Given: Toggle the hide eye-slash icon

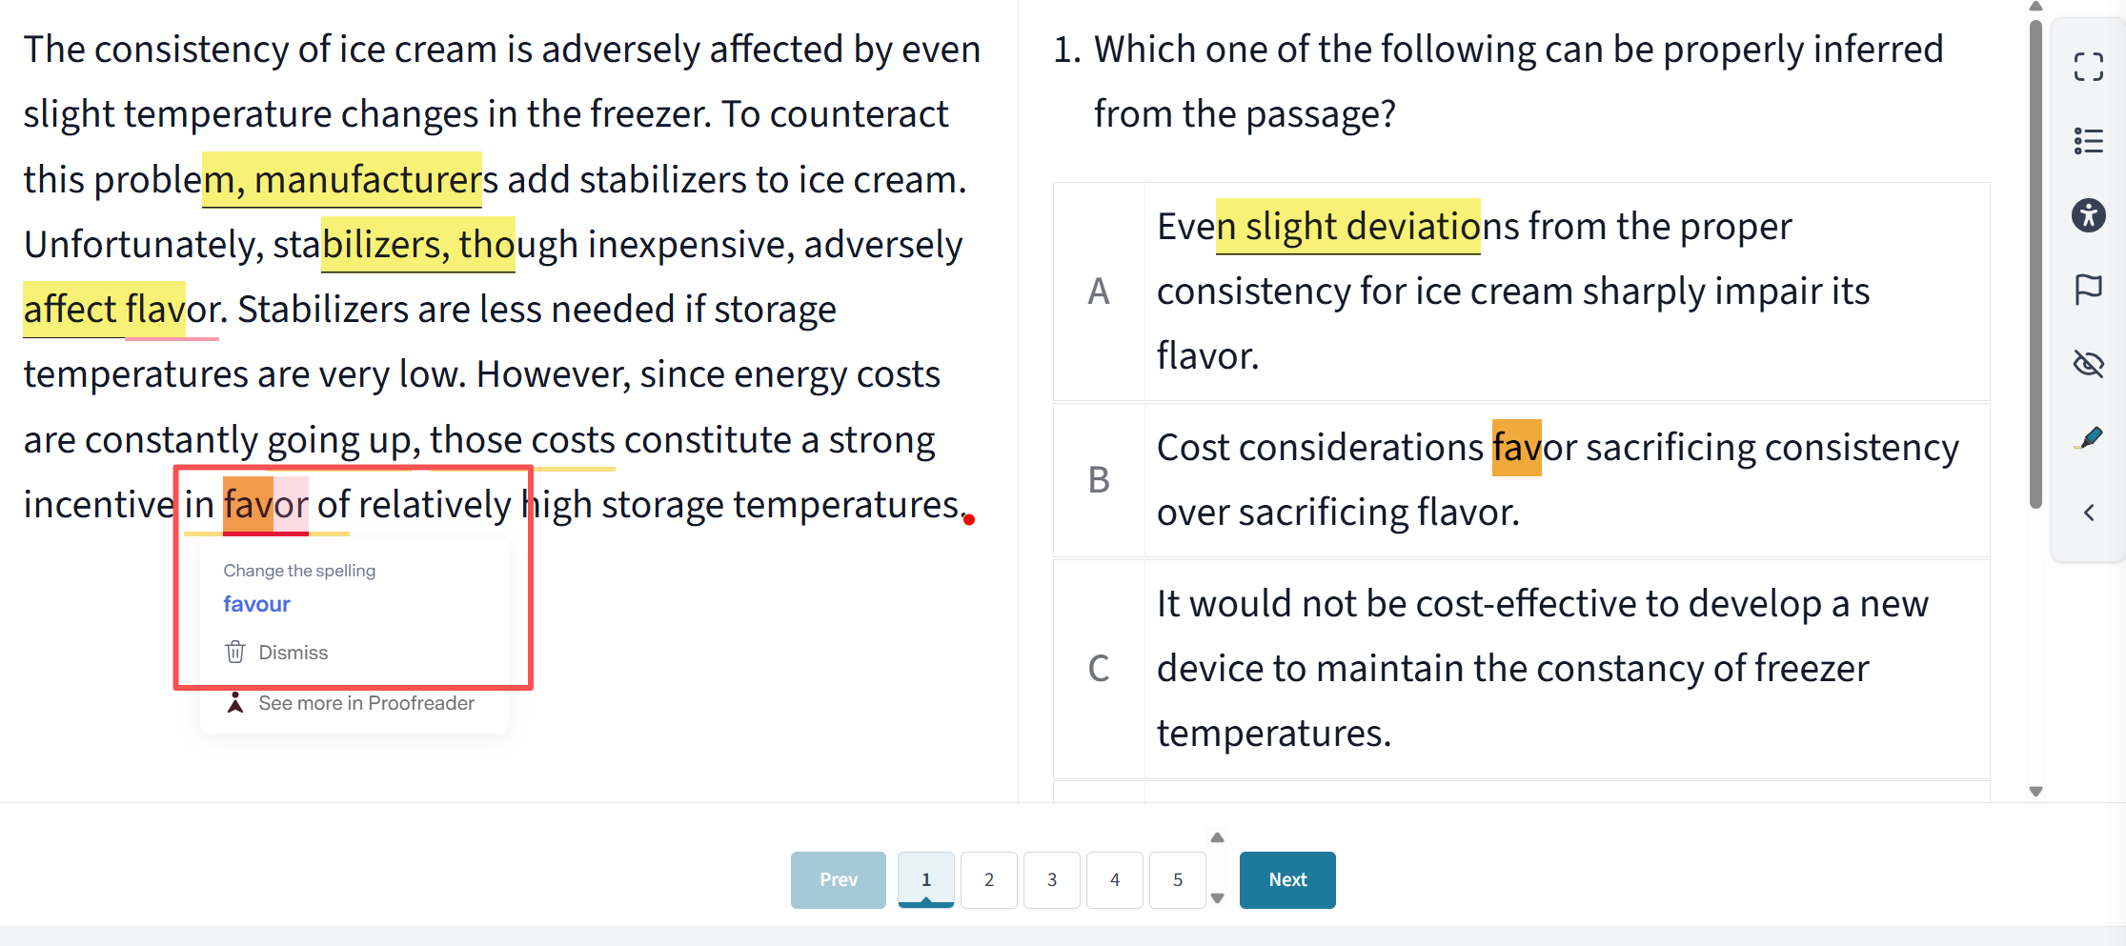Looking at the screenshot, I should point(2088,364).
